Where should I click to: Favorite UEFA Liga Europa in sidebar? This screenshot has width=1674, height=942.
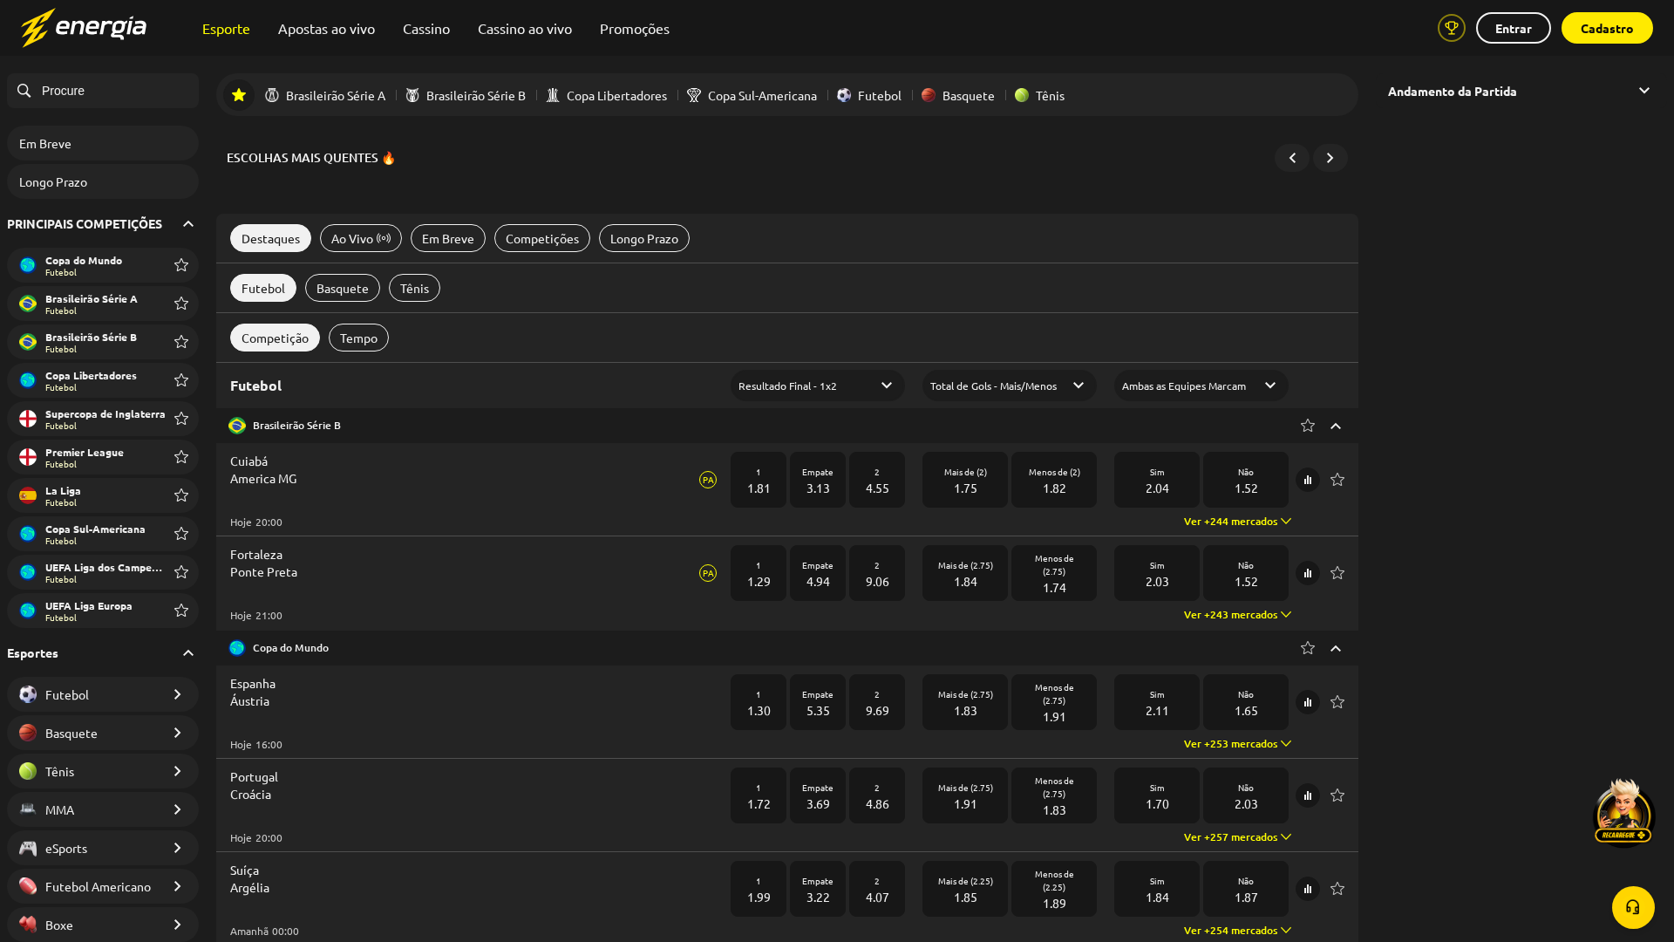point(181,611)
